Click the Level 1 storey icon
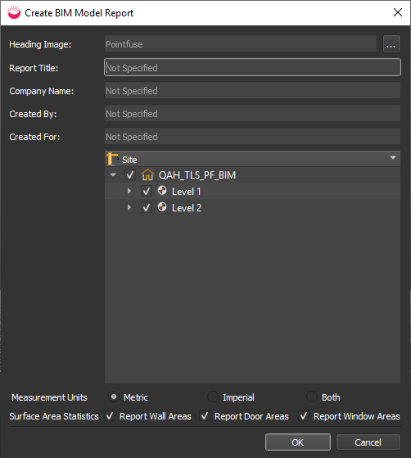This screenshot has height=458, width=411. click(162, 191)
